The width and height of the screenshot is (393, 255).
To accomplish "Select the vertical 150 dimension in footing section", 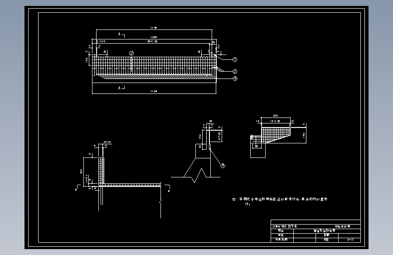I will click(200, 137).
